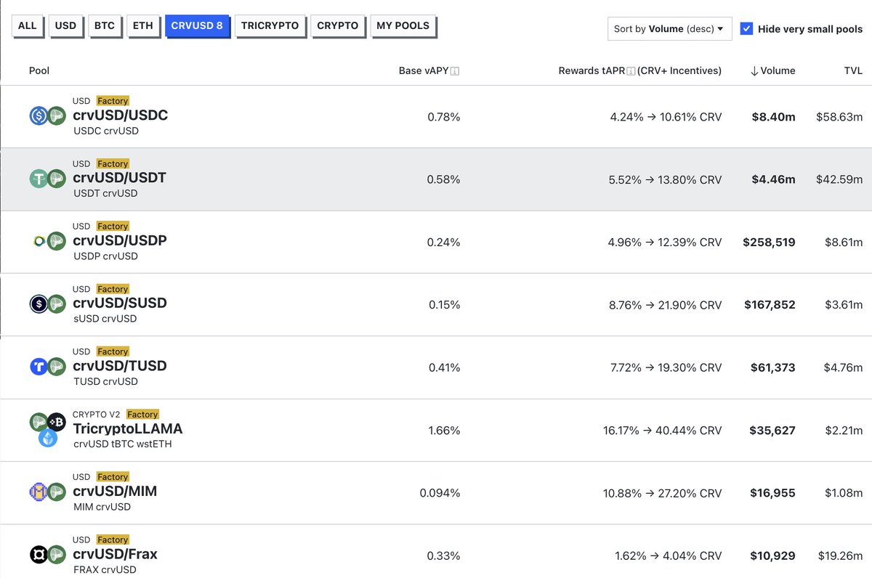Viewport: 872px width, 578px height.
Task: Sort by the TVL column header
Action: pyautogui.click(x=853, y=71)
